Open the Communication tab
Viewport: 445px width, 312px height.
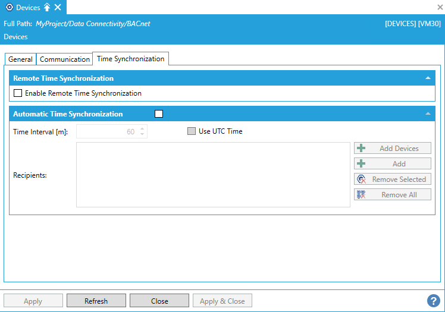pyautogui.click(x=65, y=59)
